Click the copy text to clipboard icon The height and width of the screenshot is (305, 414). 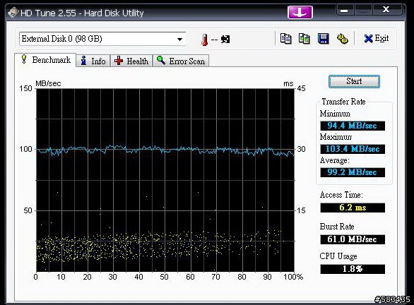click(x=285, y=39)
